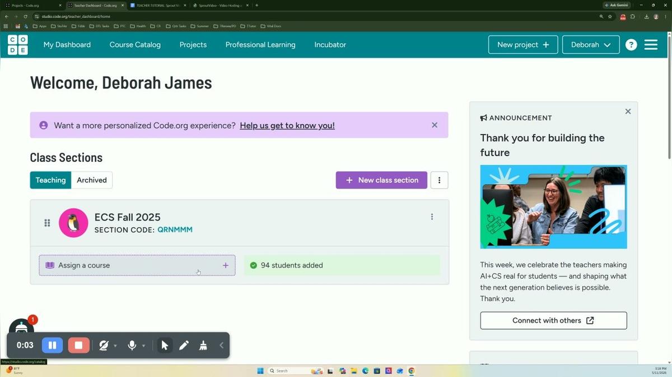The height and width of the screenshot is (377, 672).
Task: Select the cursor pointer tool in recorder
Action: pyautogui.click(x=165, y=345)
